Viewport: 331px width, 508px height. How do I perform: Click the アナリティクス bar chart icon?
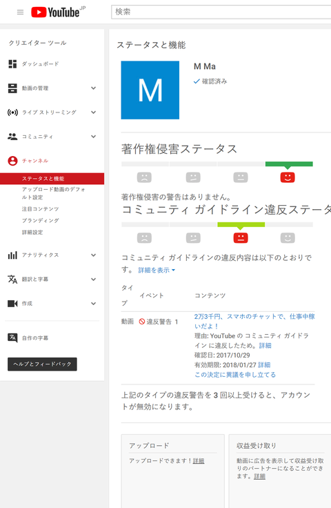click(x=12, y=255)
